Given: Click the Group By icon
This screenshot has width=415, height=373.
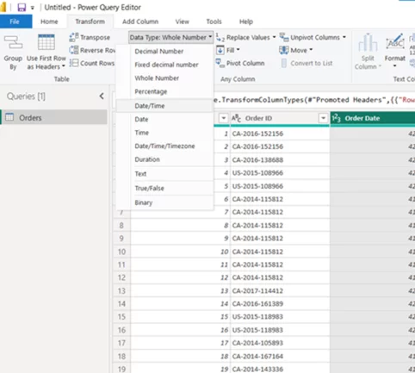Looking at the screenshot, I should [13, 43].
